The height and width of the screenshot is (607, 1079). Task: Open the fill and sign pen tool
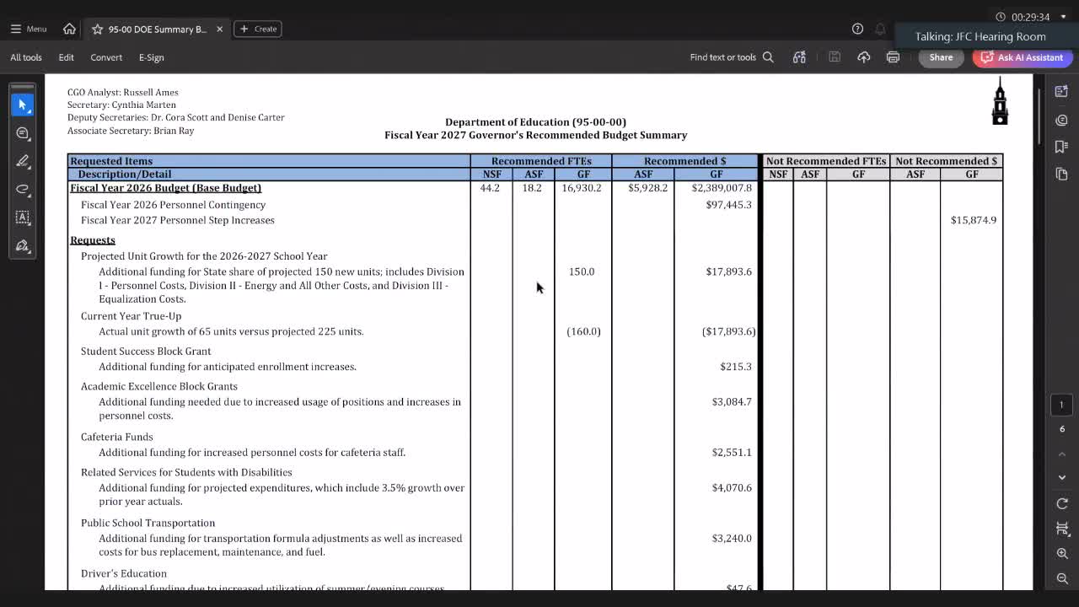[23, 245]
